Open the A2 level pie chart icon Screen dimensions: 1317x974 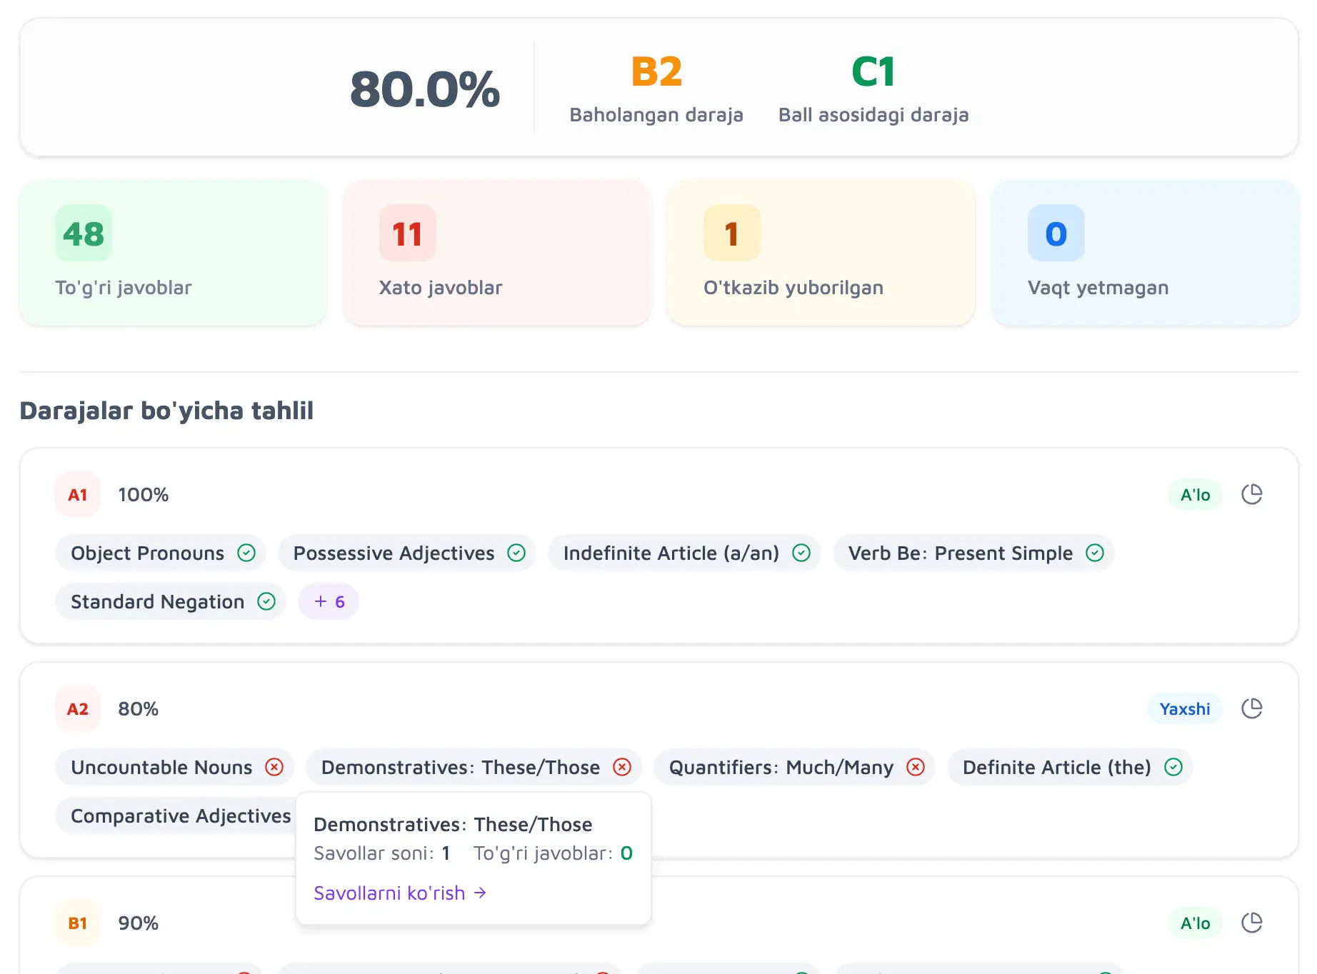1251,708
